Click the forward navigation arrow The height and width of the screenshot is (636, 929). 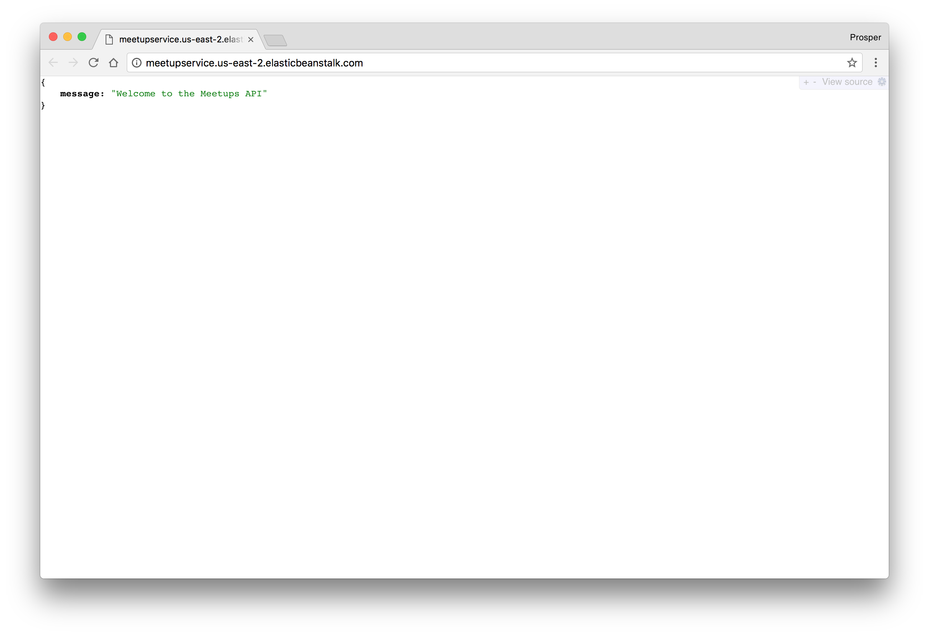pos(72,62)
